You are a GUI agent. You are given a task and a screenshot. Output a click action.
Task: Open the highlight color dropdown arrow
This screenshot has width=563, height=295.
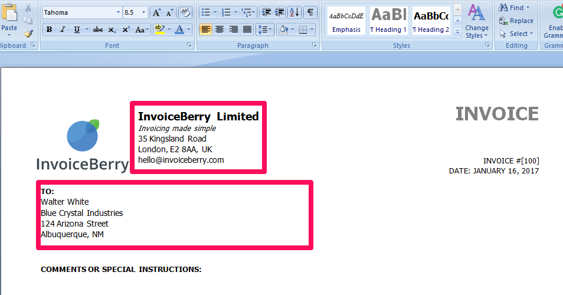point(169,29)
